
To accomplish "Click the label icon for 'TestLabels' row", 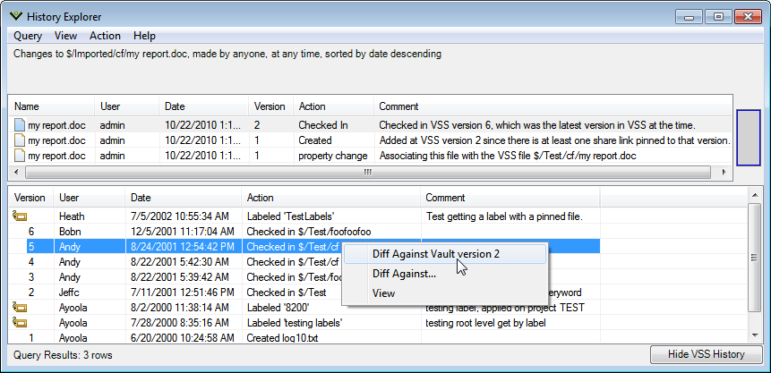I will click(x=19, y=216).
